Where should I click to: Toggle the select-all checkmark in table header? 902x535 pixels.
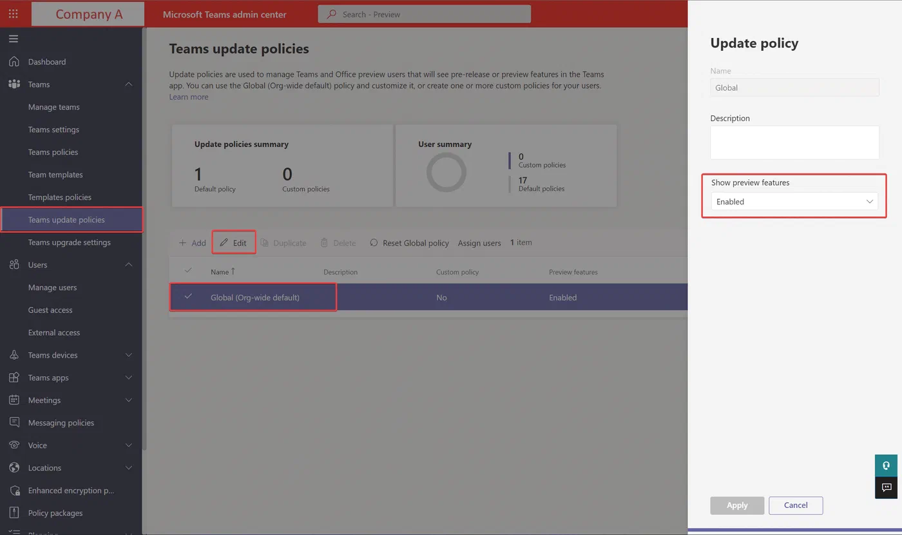coord(188,270)
